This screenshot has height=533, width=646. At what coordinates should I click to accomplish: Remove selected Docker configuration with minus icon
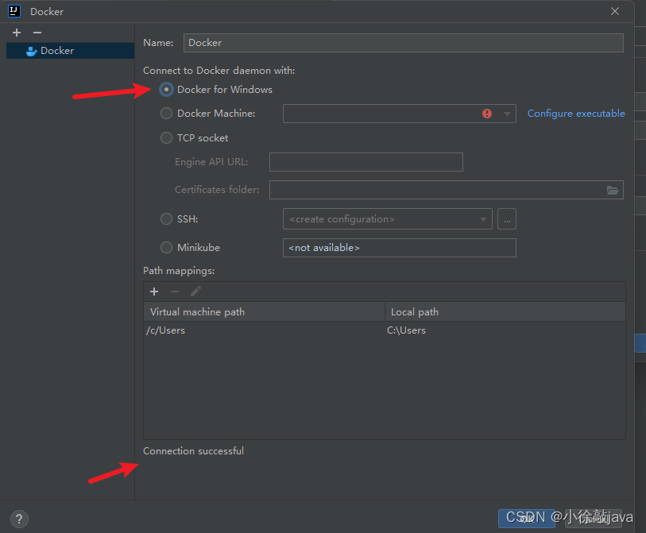(x=37, y=33)
